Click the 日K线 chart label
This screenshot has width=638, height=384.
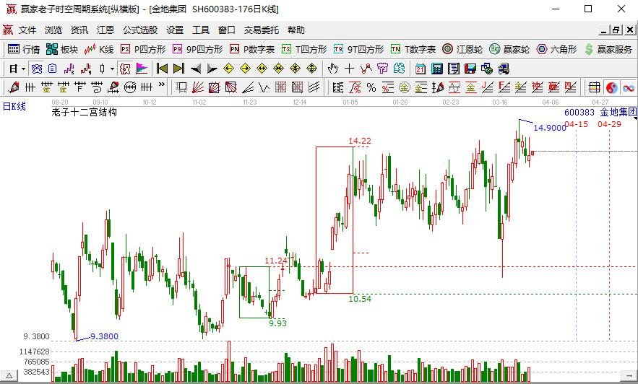coord(14,106)
